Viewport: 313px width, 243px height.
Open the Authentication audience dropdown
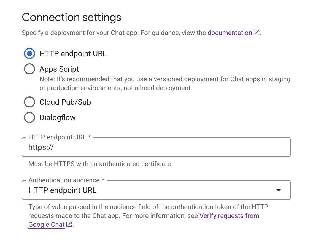pyautogui.click(x=156, y=190)
